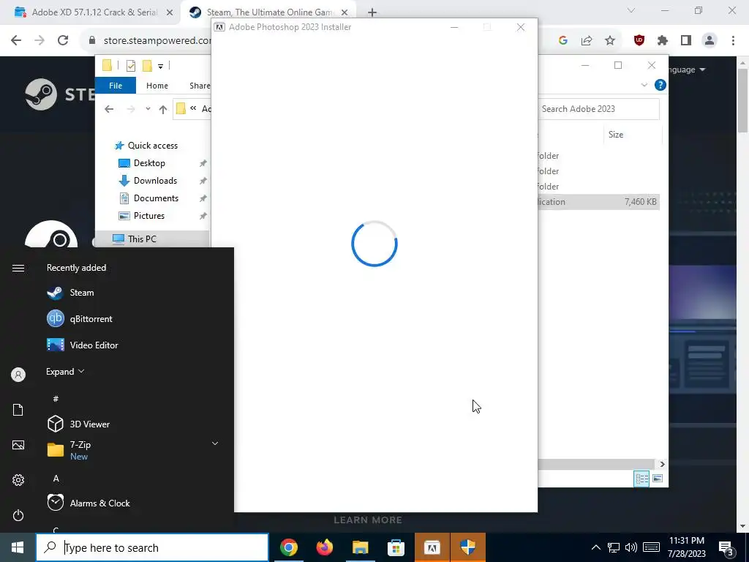Screen dimensions: 749x562
Task: Open Video Editor in Start menu
Action: pyautogui.click(x=83, y=345)
